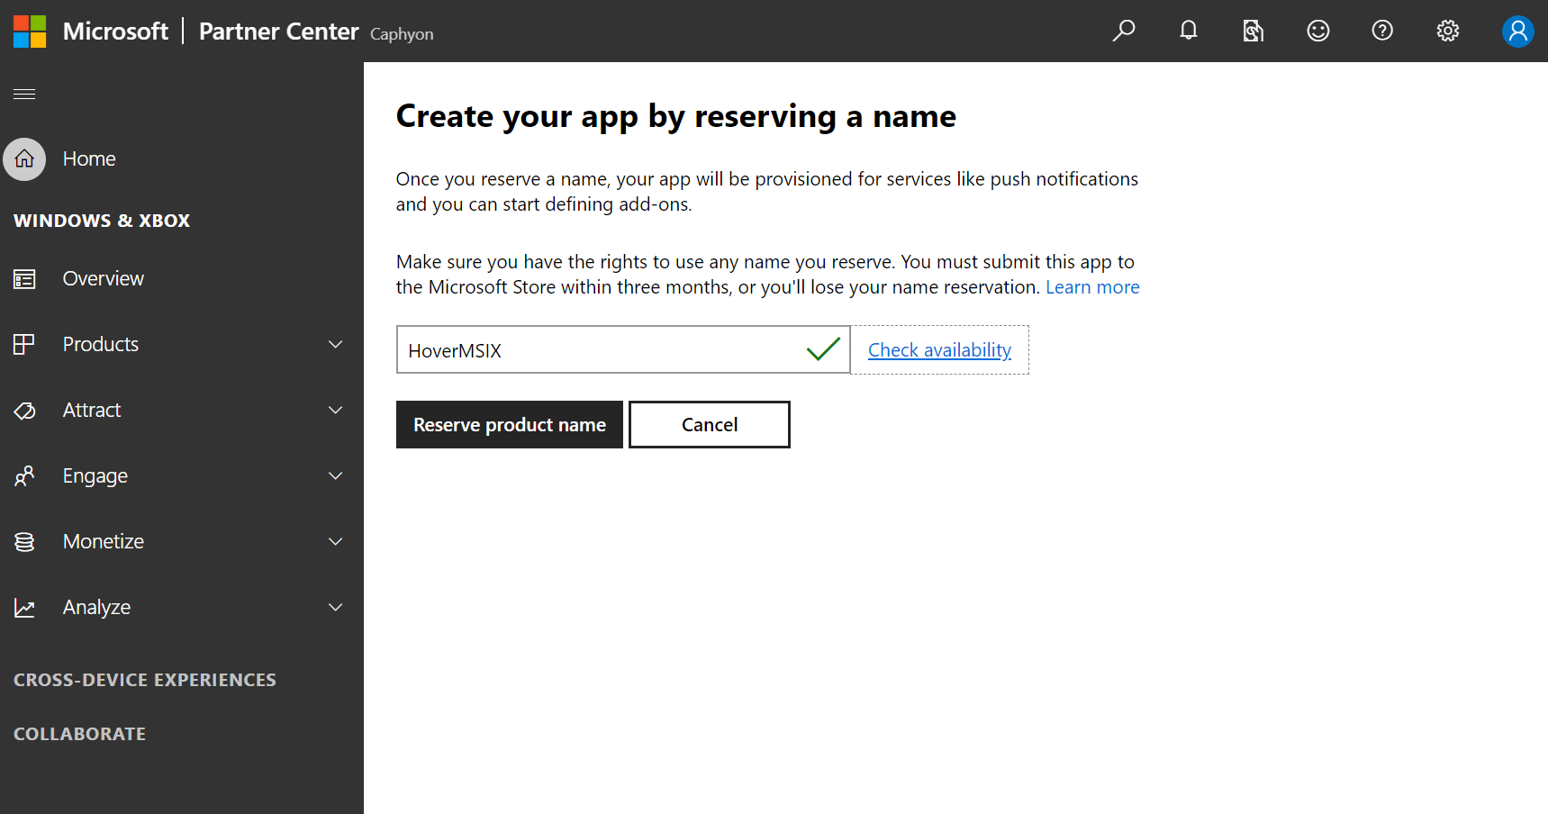Open notifications bell
Screen dimensions: 1548x814
click(x=1189, y=31)
